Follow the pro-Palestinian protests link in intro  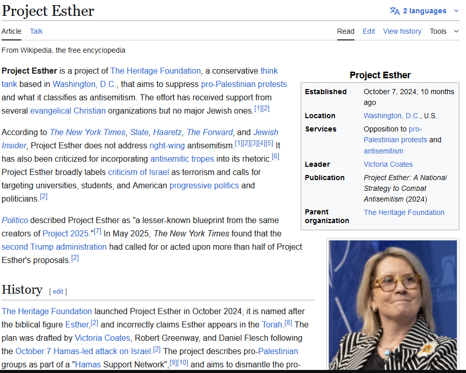(243, 84)
